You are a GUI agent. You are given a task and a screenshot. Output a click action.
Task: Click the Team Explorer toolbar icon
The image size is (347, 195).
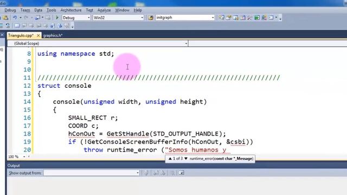click(236, 18)
